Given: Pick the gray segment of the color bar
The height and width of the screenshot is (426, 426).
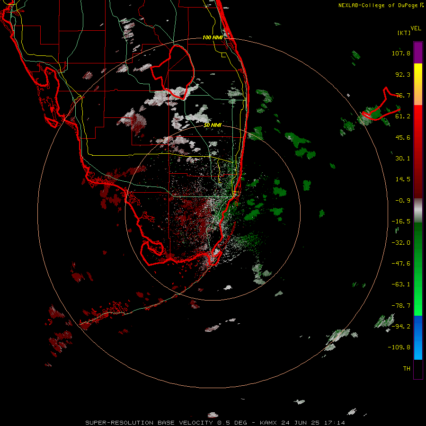Looking at the screenshot, I should (418, 211).
